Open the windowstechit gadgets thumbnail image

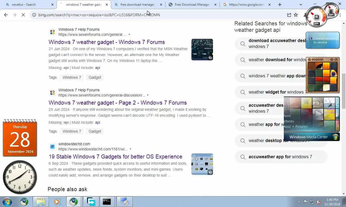pyautogui.click(x=202, y=164)
